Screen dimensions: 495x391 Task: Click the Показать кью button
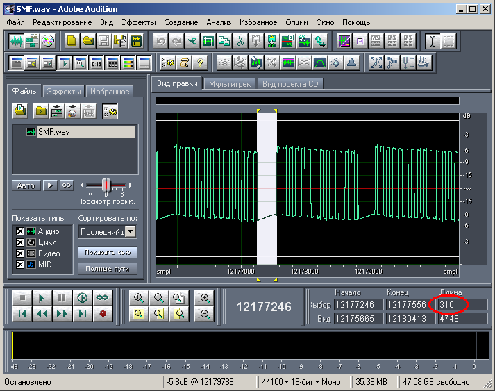pos(108,252)
